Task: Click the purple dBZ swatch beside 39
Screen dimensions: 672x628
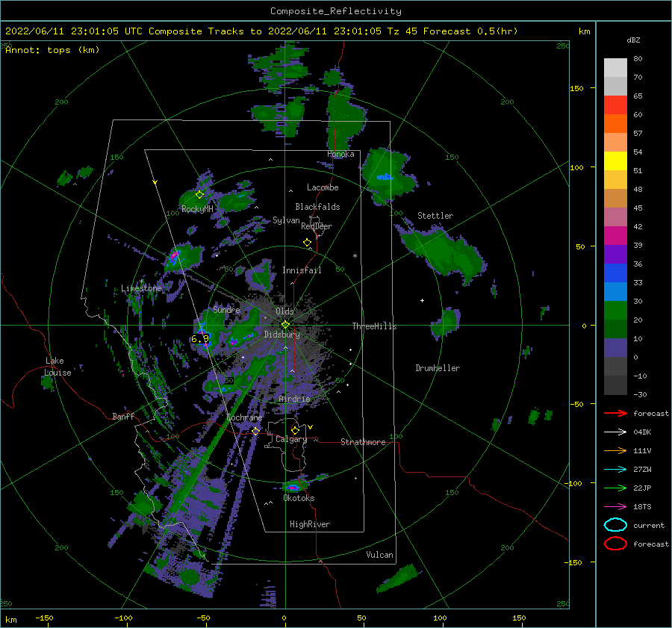Action: coord(615,255)
